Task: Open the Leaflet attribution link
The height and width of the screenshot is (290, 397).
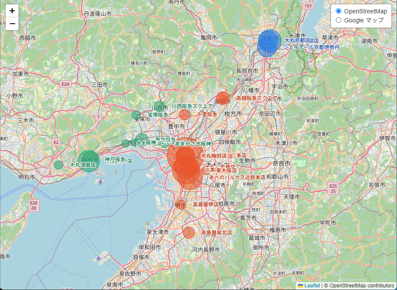Action: pyautogui.click(x=309, y=286)
